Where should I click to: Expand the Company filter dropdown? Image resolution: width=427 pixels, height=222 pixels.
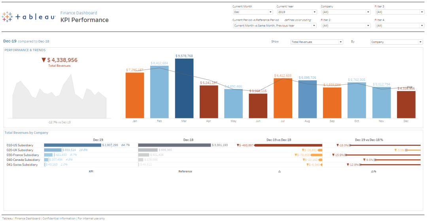coord(346,12)
